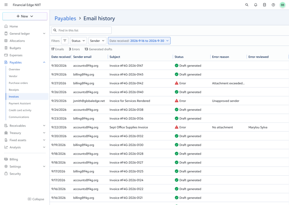Open the help question mark icon
The height and width of the screenshot is (205, 289).
[x=273, y=5]
